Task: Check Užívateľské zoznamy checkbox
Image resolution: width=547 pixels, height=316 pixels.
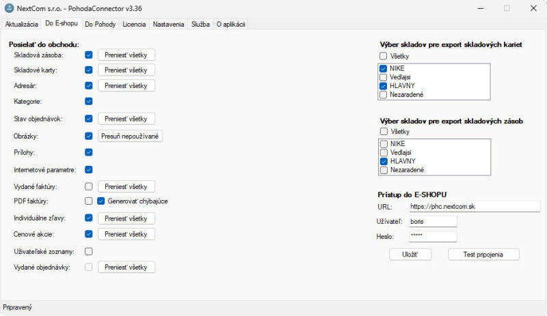Action: [x=89, y=252]
